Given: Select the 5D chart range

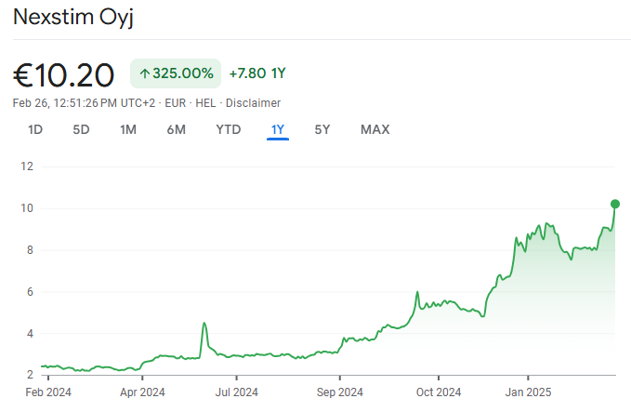Looking at the screenshot, I should [x=81, y=129].
